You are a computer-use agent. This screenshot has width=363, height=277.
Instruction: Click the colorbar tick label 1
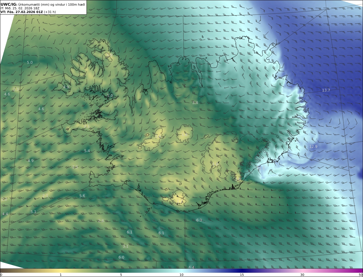tap(60, 275)
